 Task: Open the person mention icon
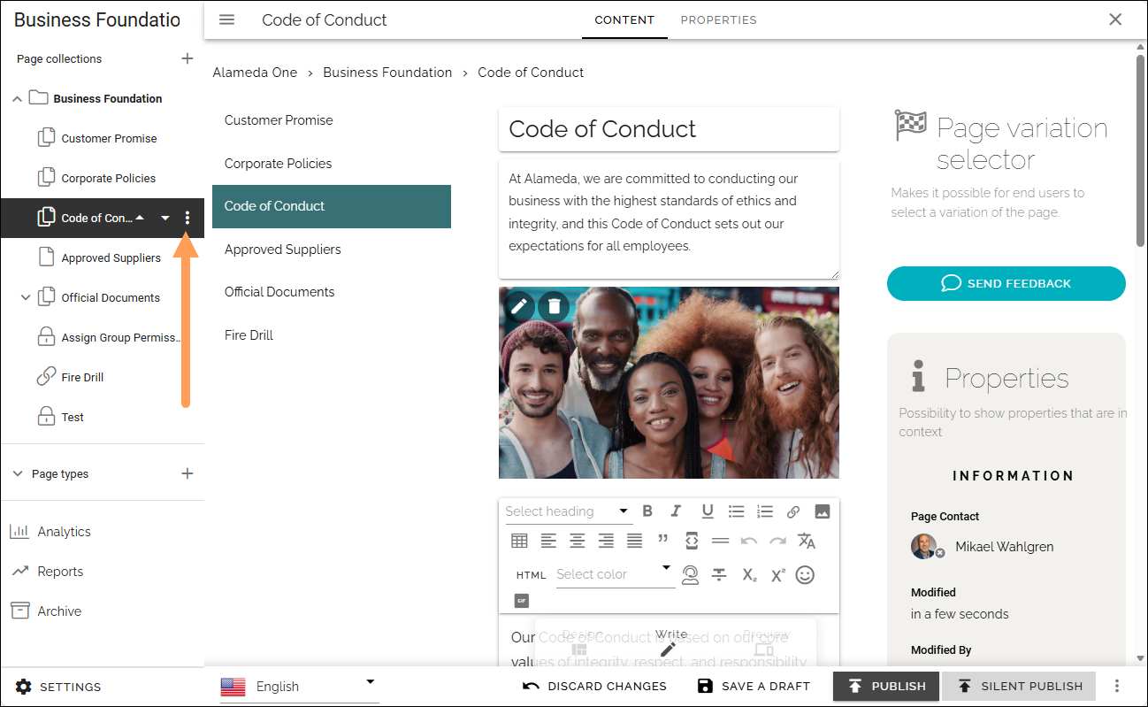pyautogui.click(x=691, y=575)
